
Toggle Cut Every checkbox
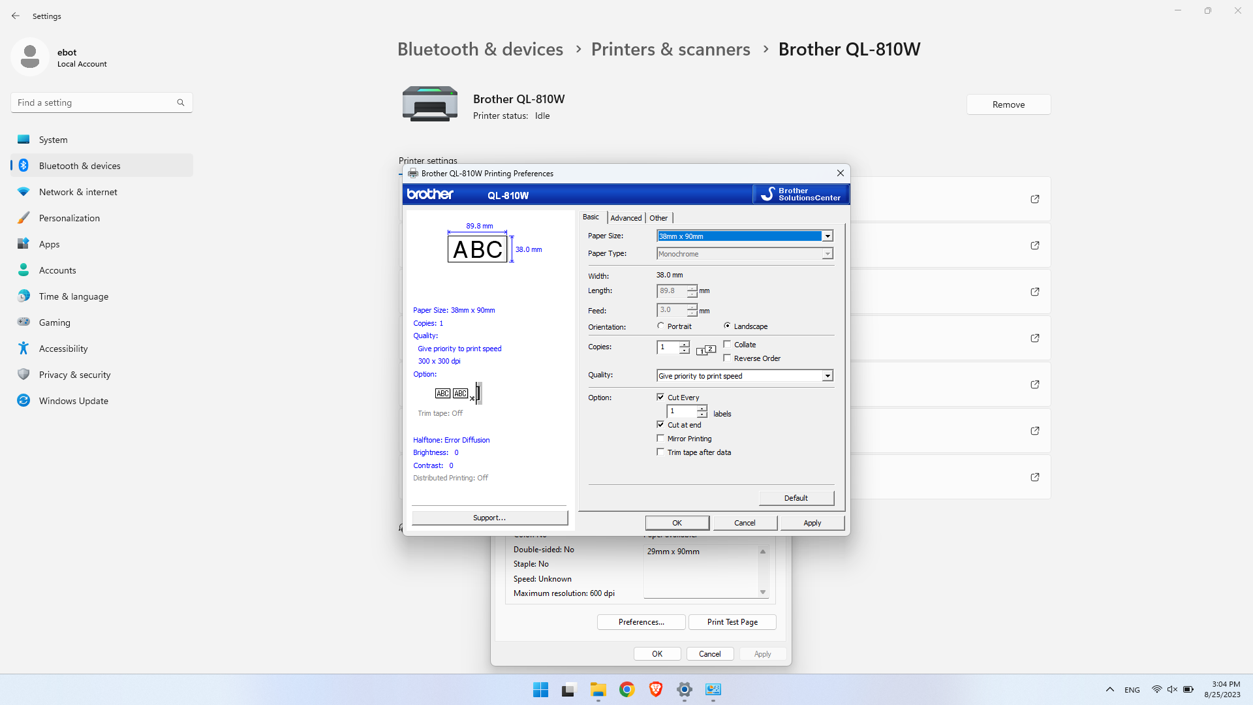tap(660, 397)
